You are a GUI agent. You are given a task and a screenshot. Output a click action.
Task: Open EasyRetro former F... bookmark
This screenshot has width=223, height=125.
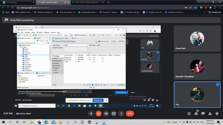[174, 12]
